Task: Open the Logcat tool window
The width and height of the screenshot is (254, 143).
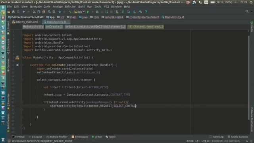Action: tap(35, 137)
